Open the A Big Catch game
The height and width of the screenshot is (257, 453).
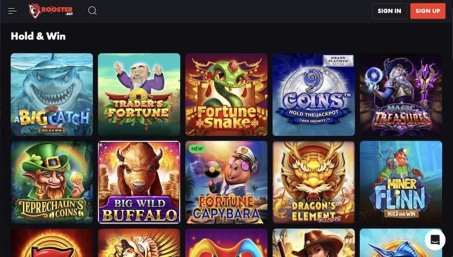click(52, 94)
